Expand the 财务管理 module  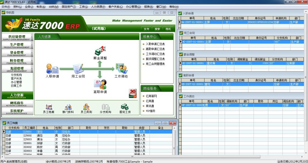coord(17,61)
